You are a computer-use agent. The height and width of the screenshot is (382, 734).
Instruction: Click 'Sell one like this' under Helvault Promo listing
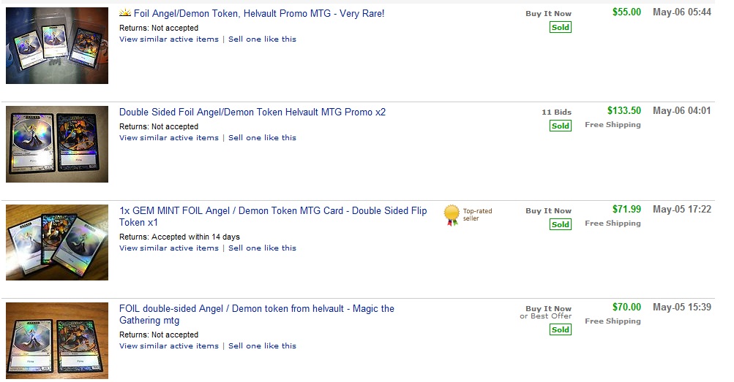(262, 39)
